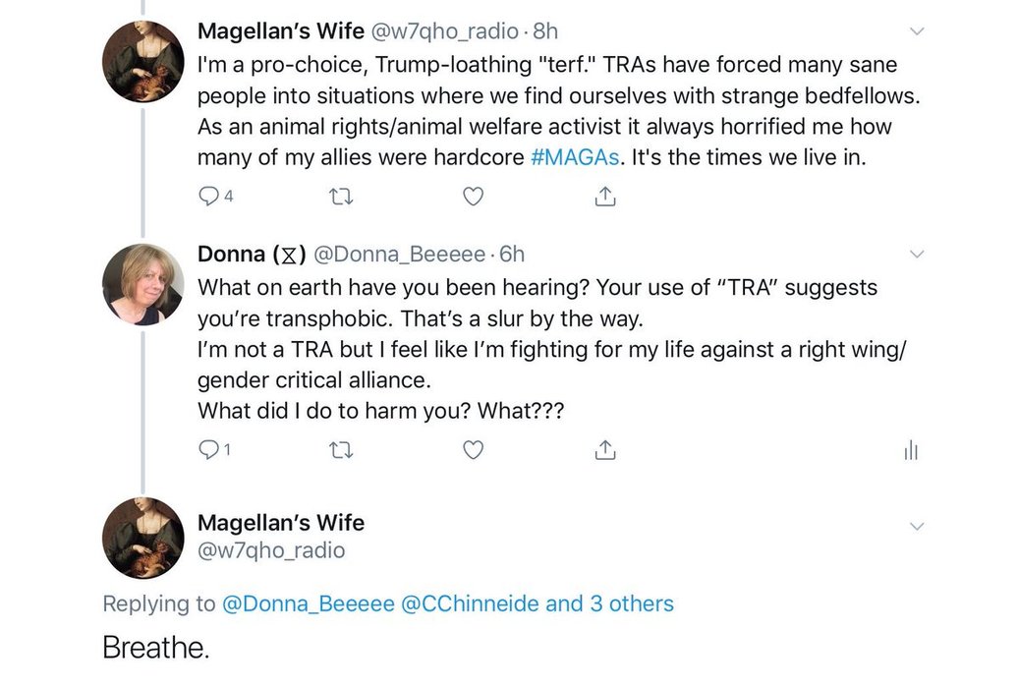Open @w7qho_radio handle under bottom tweet

271,550
